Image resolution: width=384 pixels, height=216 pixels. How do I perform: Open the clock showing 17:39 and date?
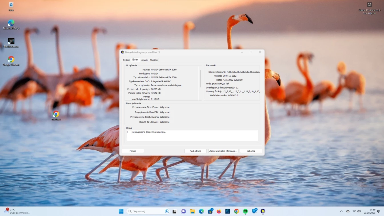370,211
